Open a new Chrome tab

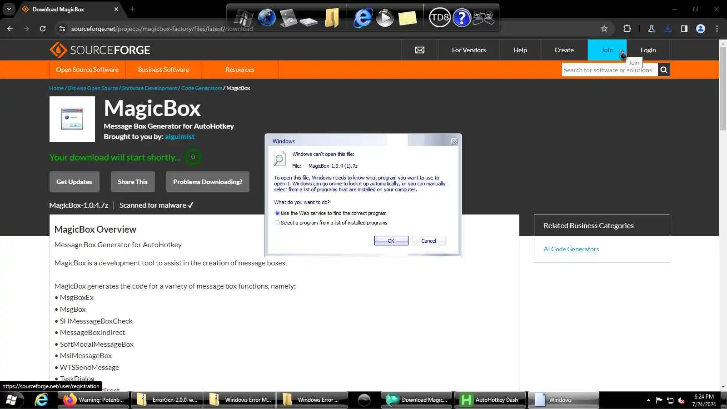pyautogui.click(x=133, y=9)
